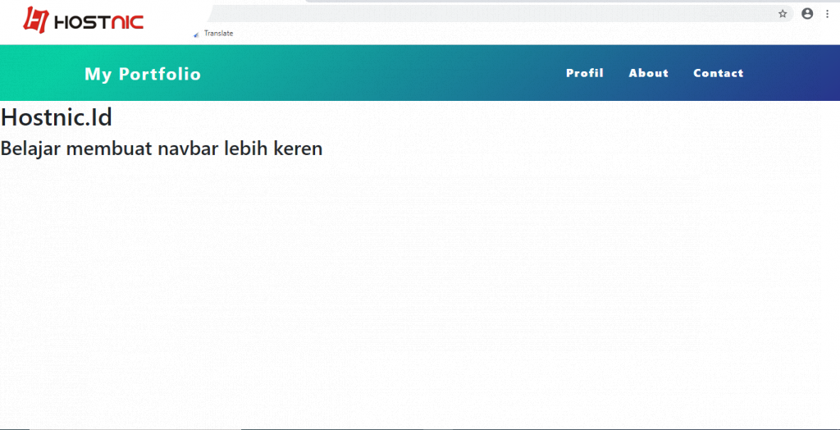Image resolution: width=840 pixels, height=430 pixels.
Task: Open the Translate bookmark label
Action: (x=219, y=34)
